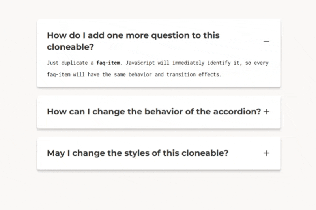Click the word "styles" in the third question
Viewport: 316px width, 210px height.
137,153
